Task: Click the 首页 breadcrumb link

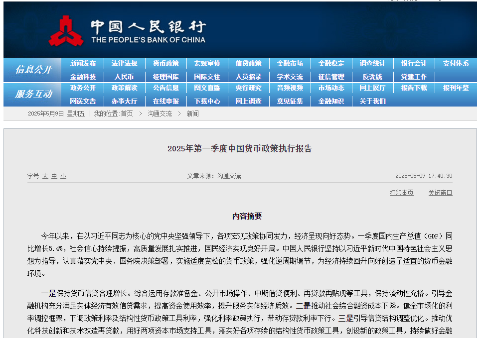Action: click(x=127, y=114)
